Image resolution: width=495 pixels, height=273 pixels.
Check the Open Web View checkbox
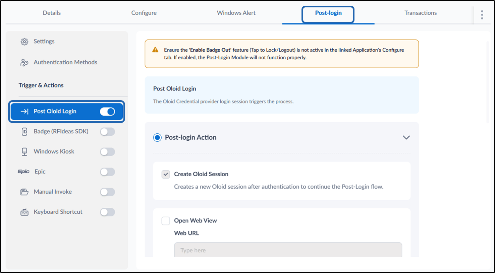166,221
